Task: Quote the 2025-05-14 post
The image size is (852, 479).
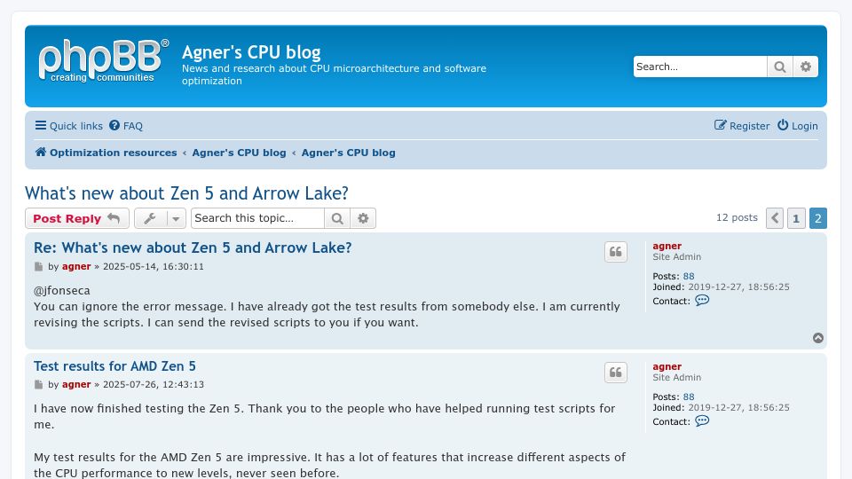Action: tap(616, 252)
